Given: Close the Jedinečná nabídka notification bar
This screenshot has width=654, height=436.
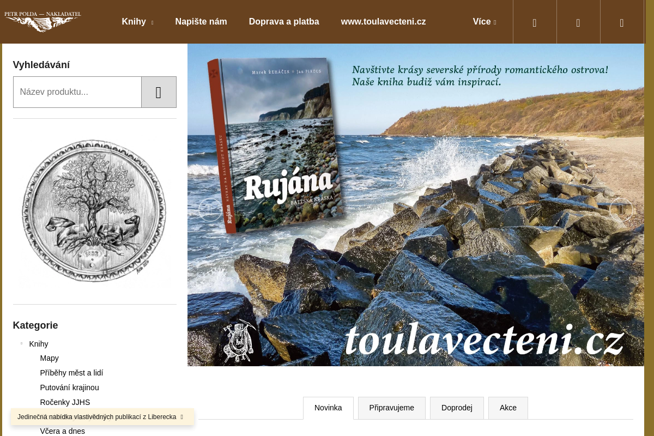Looking at the screenshot, I should pos(182,417).
